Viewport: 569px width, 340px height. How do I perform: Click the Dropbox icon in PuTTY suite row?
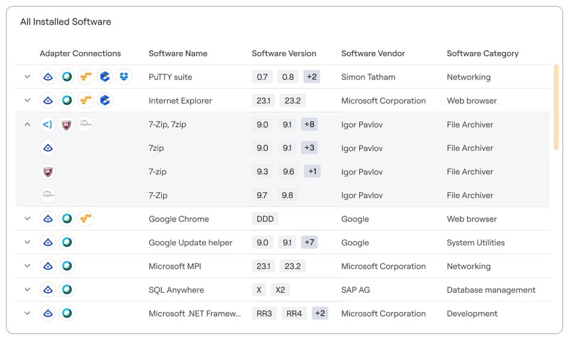point(124,77)
